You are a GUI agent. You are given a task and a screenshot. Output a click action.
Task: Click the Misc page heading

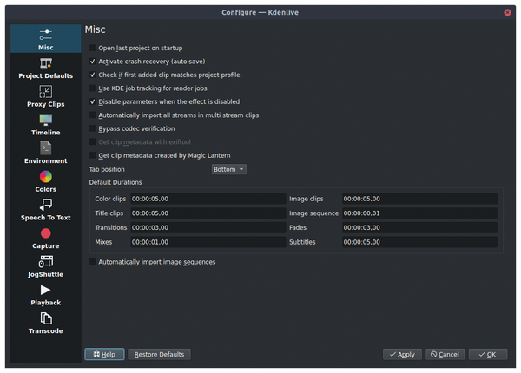click(x=95, y=29)
